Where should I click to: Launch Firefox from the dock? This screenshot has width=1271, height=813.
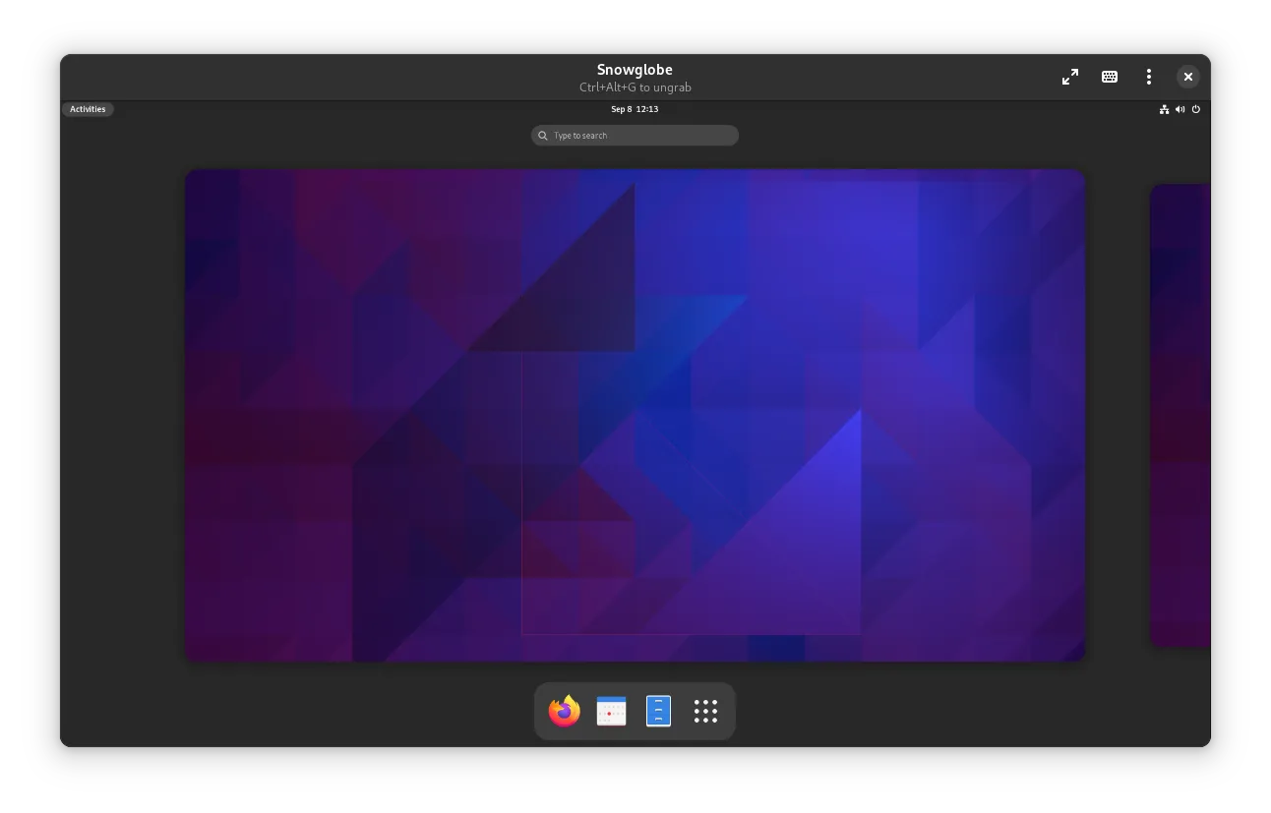point(565,711)
